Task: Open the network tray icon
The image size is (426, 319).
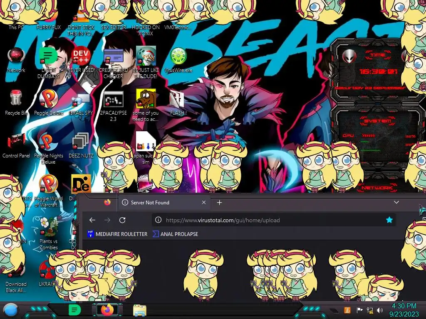Action: 370,310
